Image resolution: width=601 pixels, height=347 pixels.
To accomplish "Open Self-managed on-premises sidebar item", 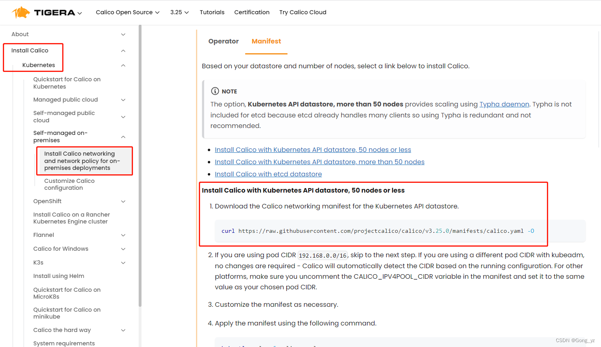I will [x=60, y=137].
